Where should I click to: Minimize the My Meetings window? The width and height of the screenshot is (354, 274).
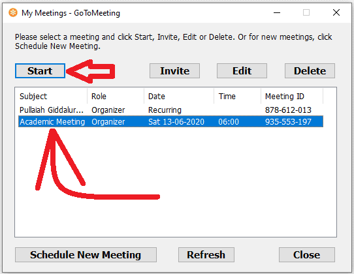277,12
